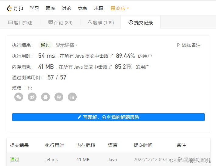Expand 显示详情 chevron
216x166 pixels.
pyautogui.click(x=76, y=45)
